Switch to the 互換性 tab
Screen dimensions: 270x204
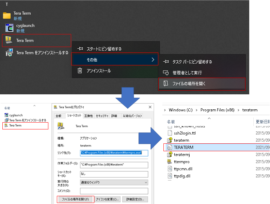89,116
